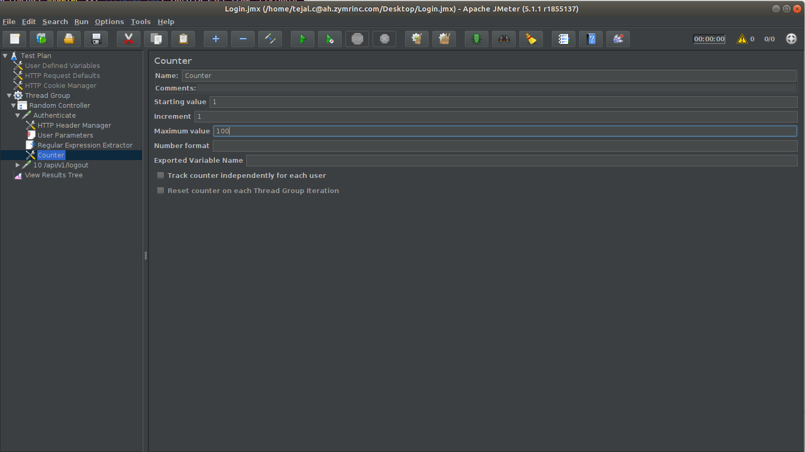Click the yellow warning log icon
The height and width of the screenshot is (452, 805).
click(742, 39)
